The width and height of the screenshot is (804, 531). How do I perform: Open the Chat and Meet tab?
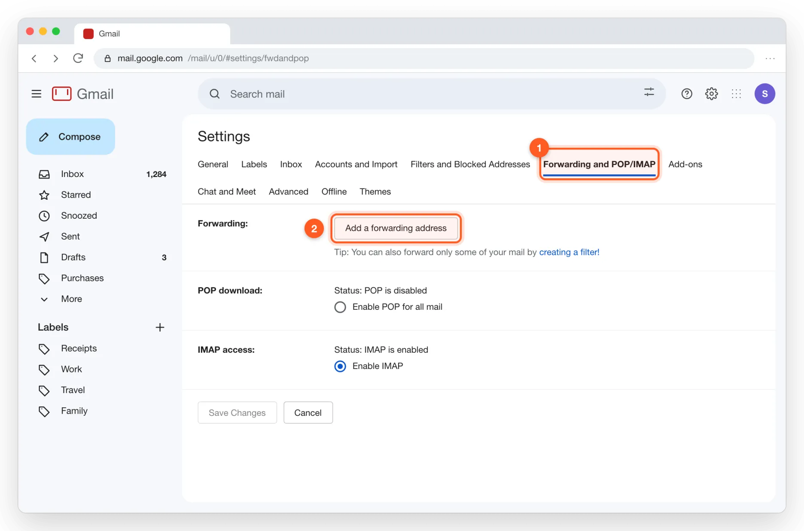pos(227,192)
